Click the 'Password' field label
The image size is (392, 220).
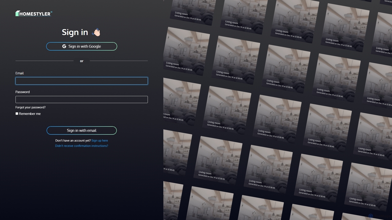23,92
